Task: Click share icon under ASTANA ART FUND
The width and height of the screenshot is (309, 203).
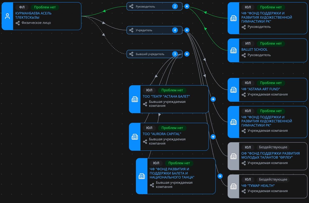Action: click(x=244, y=94)
